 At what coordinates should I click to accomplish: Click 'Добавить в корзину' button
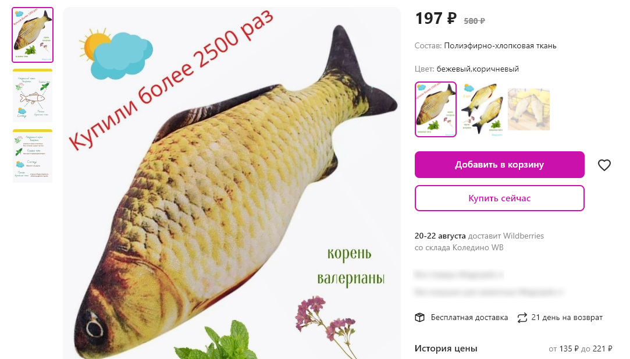pos(500,165)
